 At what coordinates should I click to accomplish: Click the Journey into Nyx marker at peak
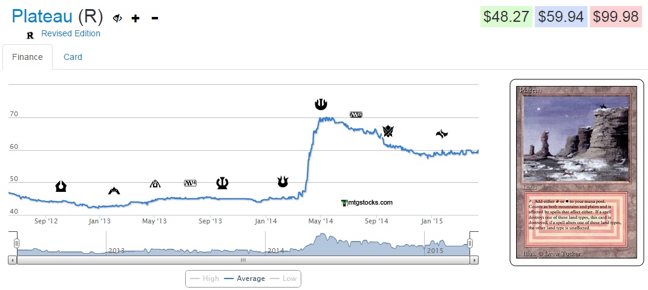pos(321,104)
